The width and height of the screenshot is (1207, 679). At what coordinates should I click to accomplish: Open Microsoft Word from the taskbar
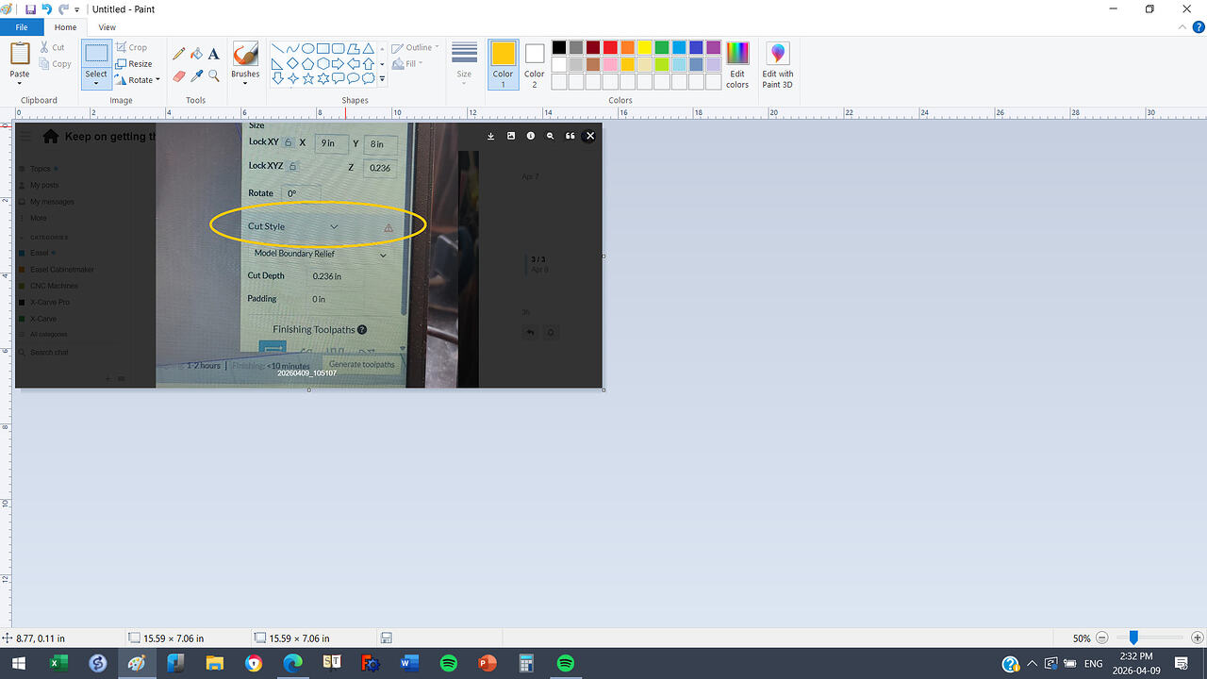[x=408, y=664]
